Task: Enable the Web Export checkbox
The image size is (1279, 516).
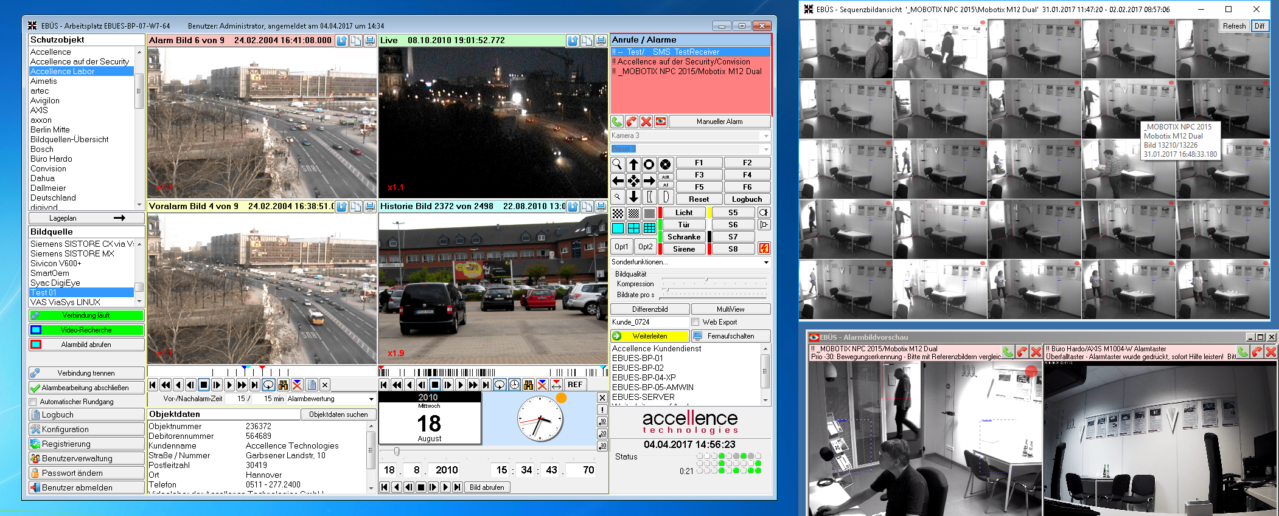Action: (695, 322)
